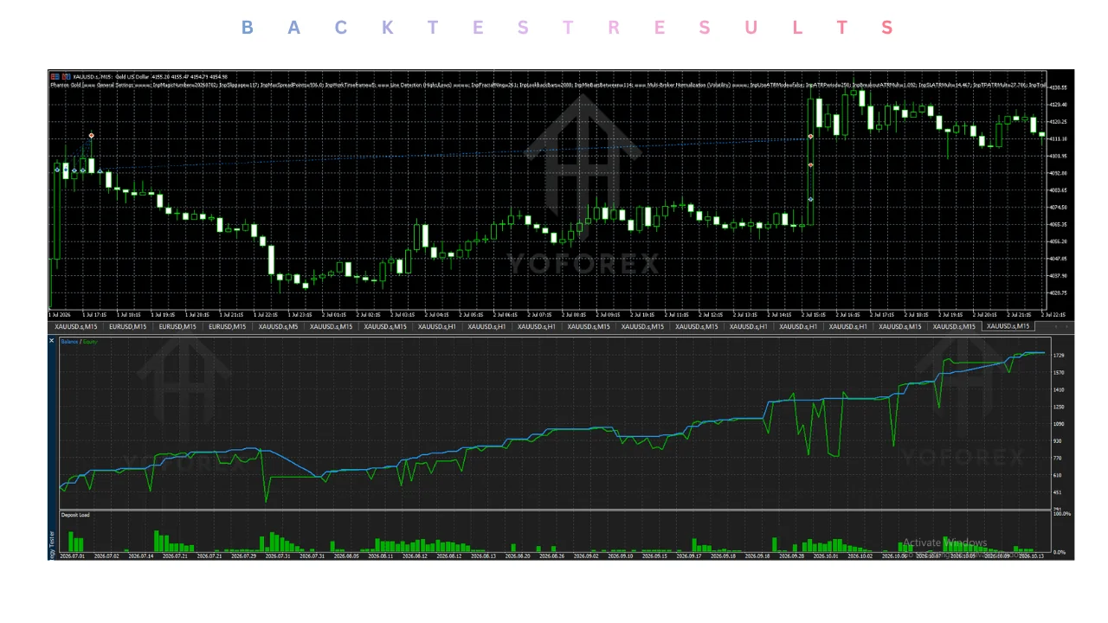
Task: Click the 770 balance axis value
Action: [1059, 458]
